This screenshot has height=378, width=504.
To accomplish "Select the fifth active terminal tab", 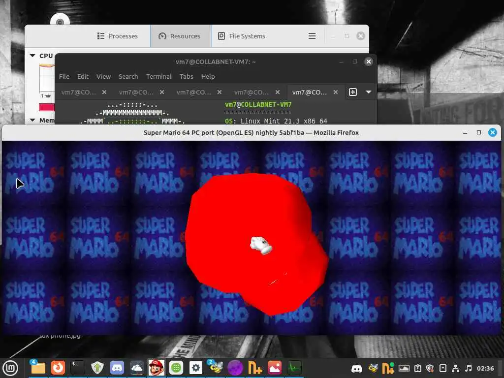I will (x=309, y=92).
